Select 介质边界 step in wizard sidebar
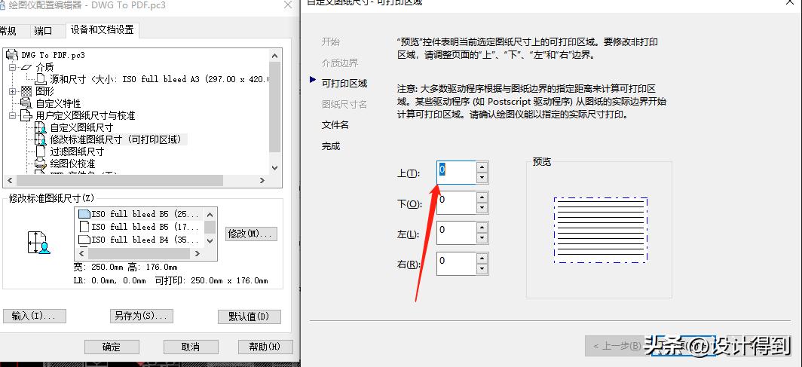802x367 pixels. [x=340, y=63]
